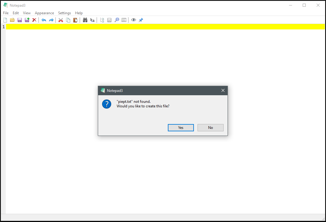Click the scheme list toolbar icon
This screenshot has height=222, width=326.
(x=124, y=20)
